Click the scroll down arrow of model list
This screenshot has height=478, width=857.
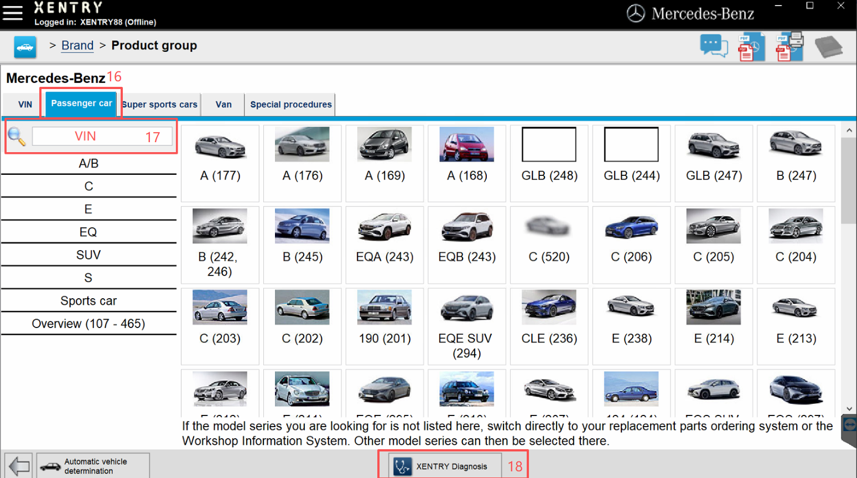pyautogui.click(x=849, y=409)
